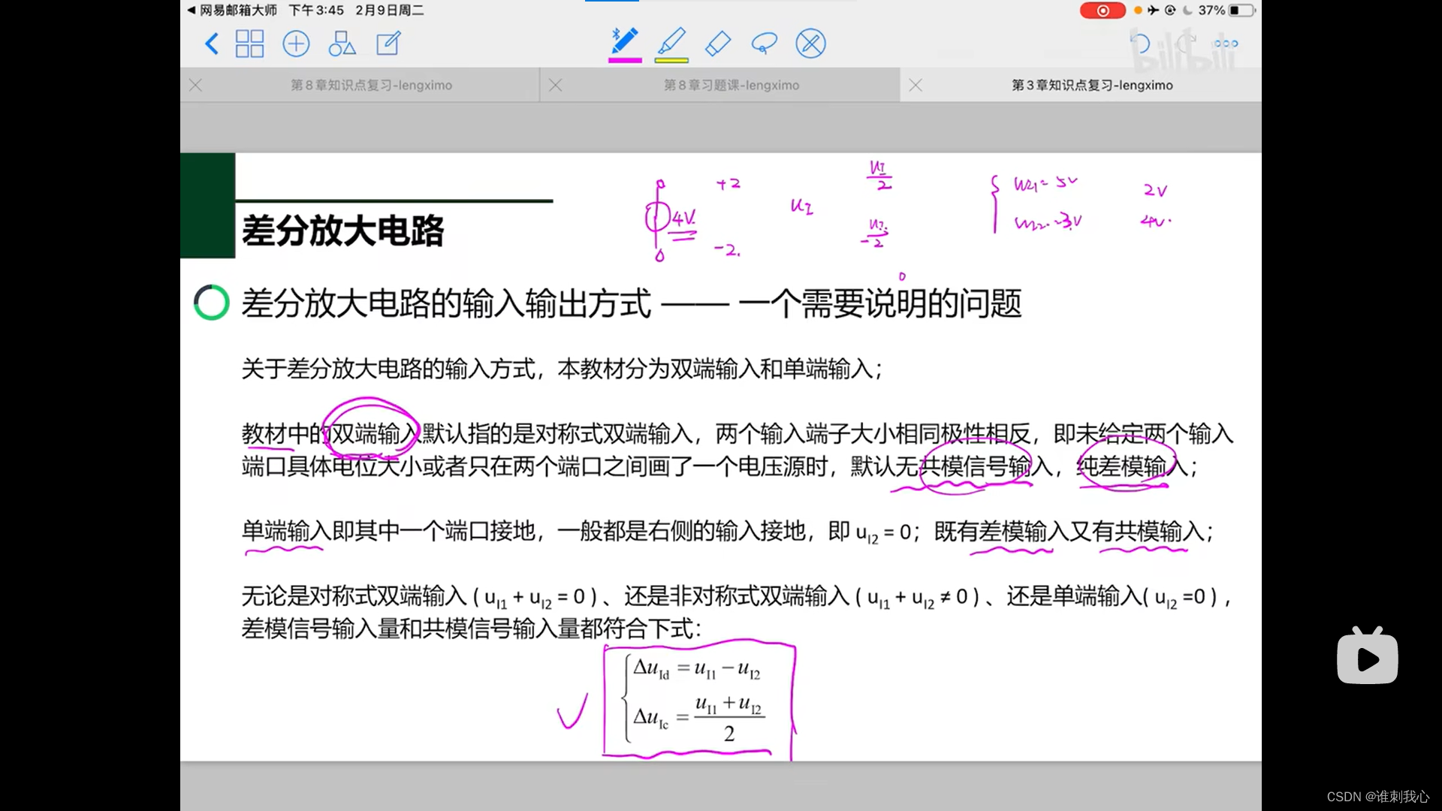
Task: Open the page thumbnails grid view
Action: [x=249, y=44]
